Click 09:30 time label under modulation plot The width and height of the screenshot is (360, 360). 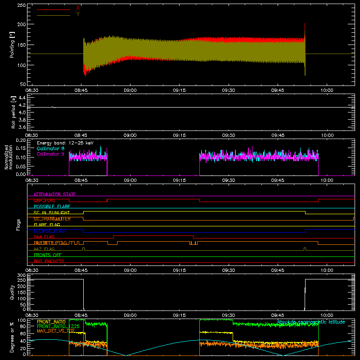pos(229,180)
